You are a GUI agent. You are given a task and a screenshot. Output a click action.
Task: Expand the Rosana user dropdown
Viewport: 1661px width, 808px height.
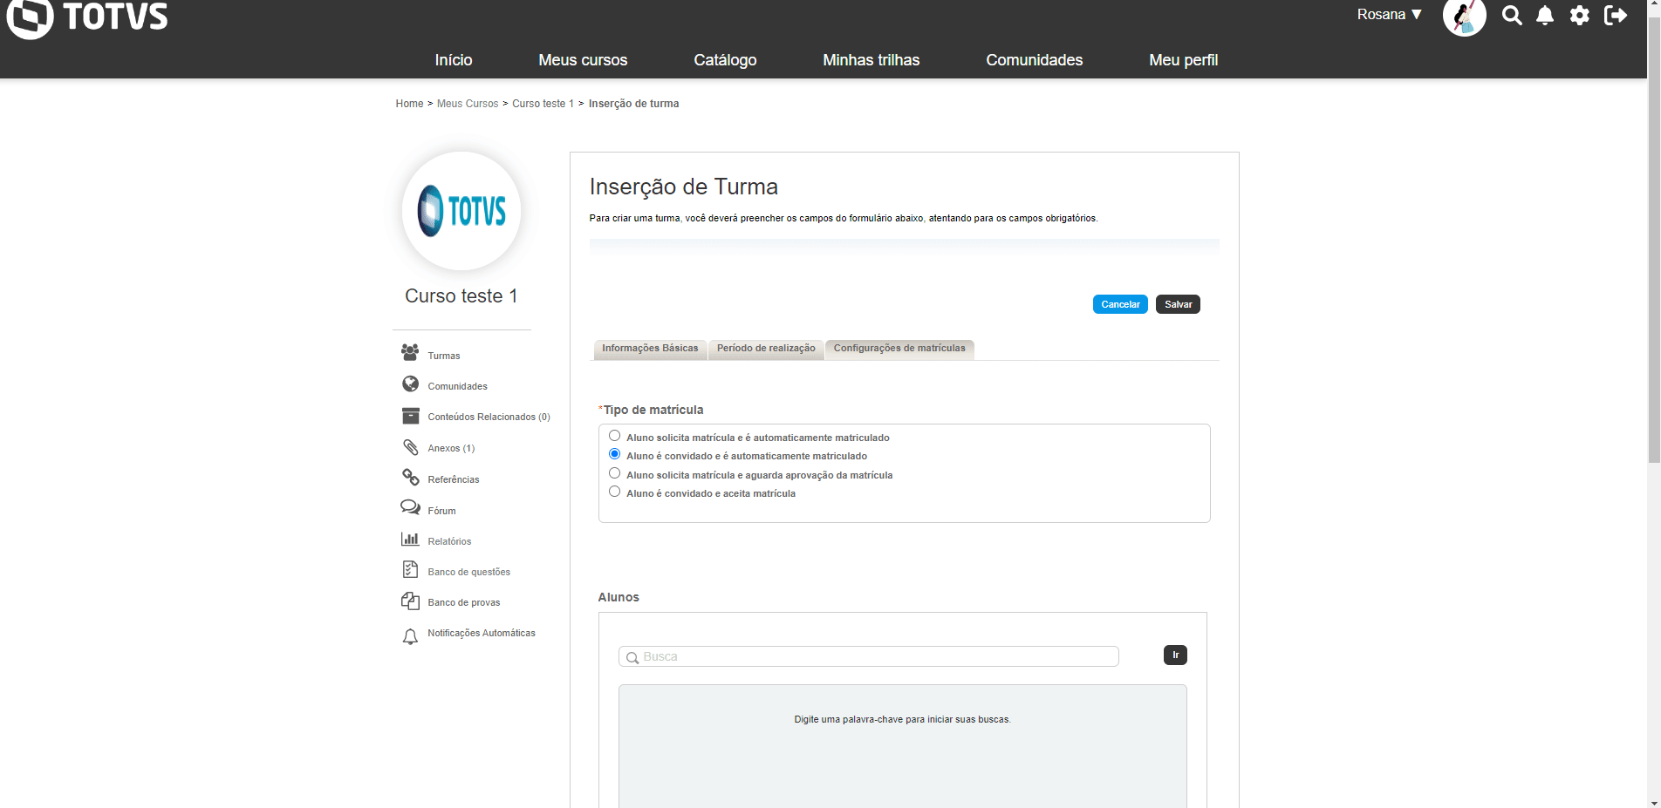tap(1390, 15)
